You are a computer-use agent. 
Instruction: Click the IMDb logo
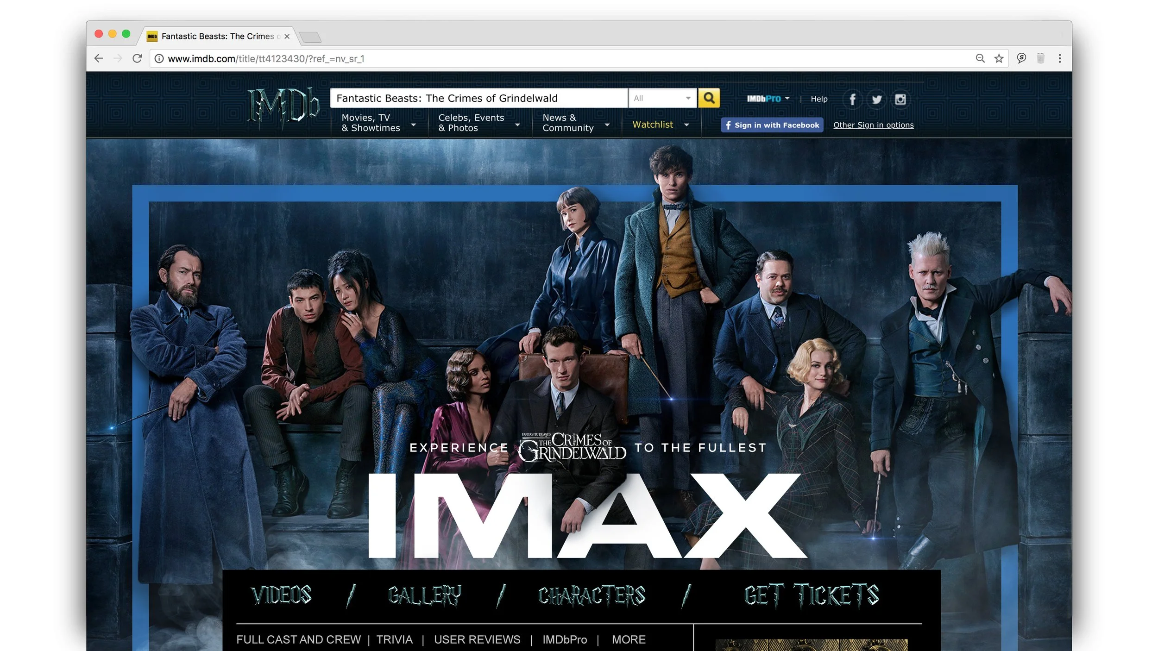(283, 108)
